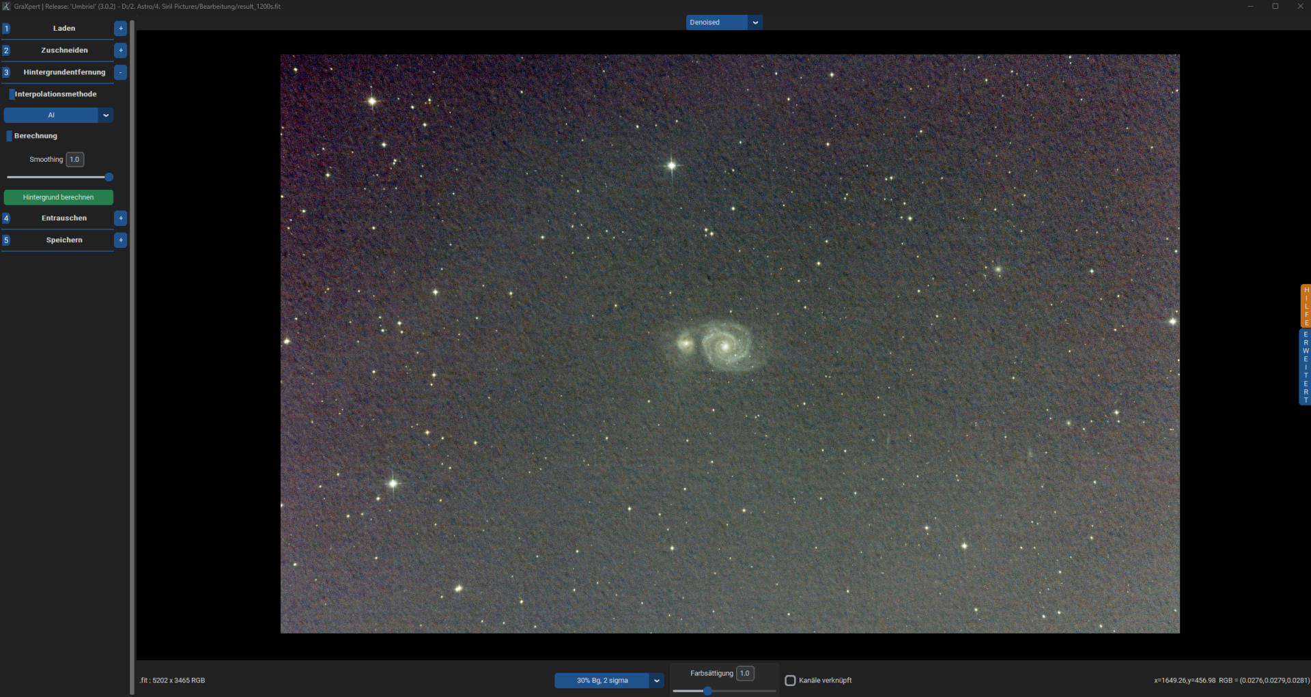Expand the Entrauschen section plus icon
Image resolution: width=1311 pixels, height=697 pixels.
click(121, 218)
